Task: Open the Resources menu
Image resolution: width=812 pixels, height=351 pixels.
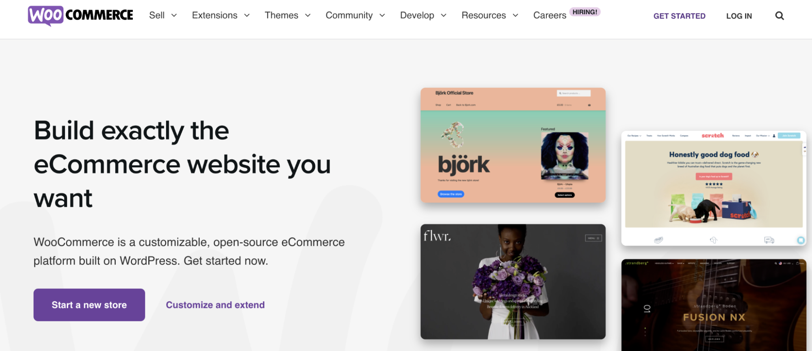Action: pyautogui.click(x=483, y=15)
